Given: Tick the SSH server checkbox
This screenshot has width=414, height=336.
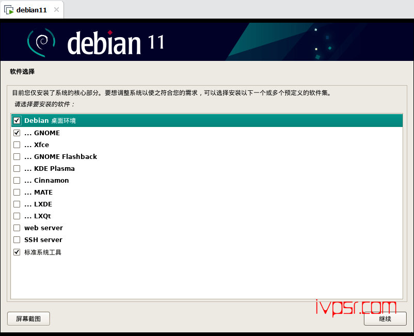Looking at the screenshot, I should pyautogui.click(x=17, y=239).
